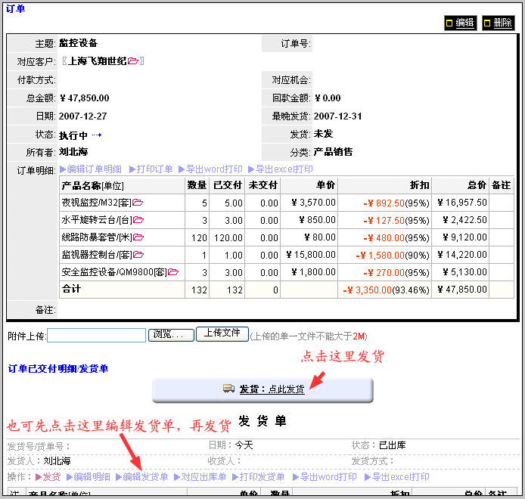Click the truck icon on the shipping button
The width and height of the screenshot is (525, 499).
click(228, 389)
